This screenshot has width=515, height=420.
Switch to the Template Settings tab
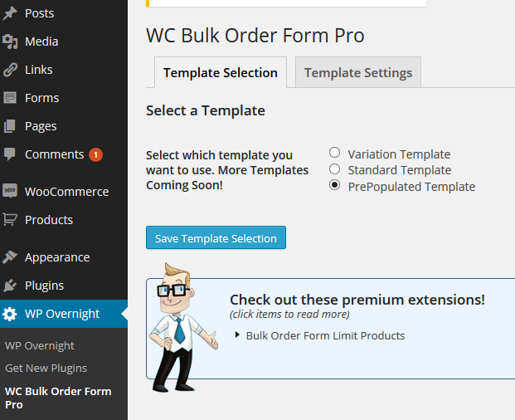358,73
